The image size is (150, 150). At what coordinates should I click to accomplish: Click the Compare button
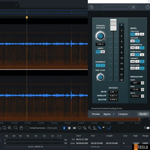(x=123, y=114)
